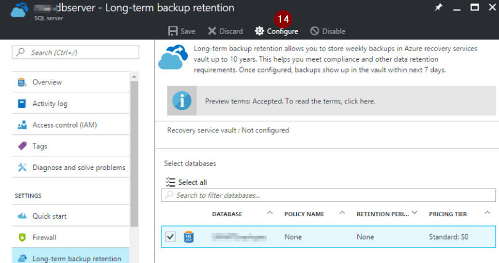Read preview terms via click here banner
Image resolution: width=499 pixels, height=263 pixels.
pos(331,101)
